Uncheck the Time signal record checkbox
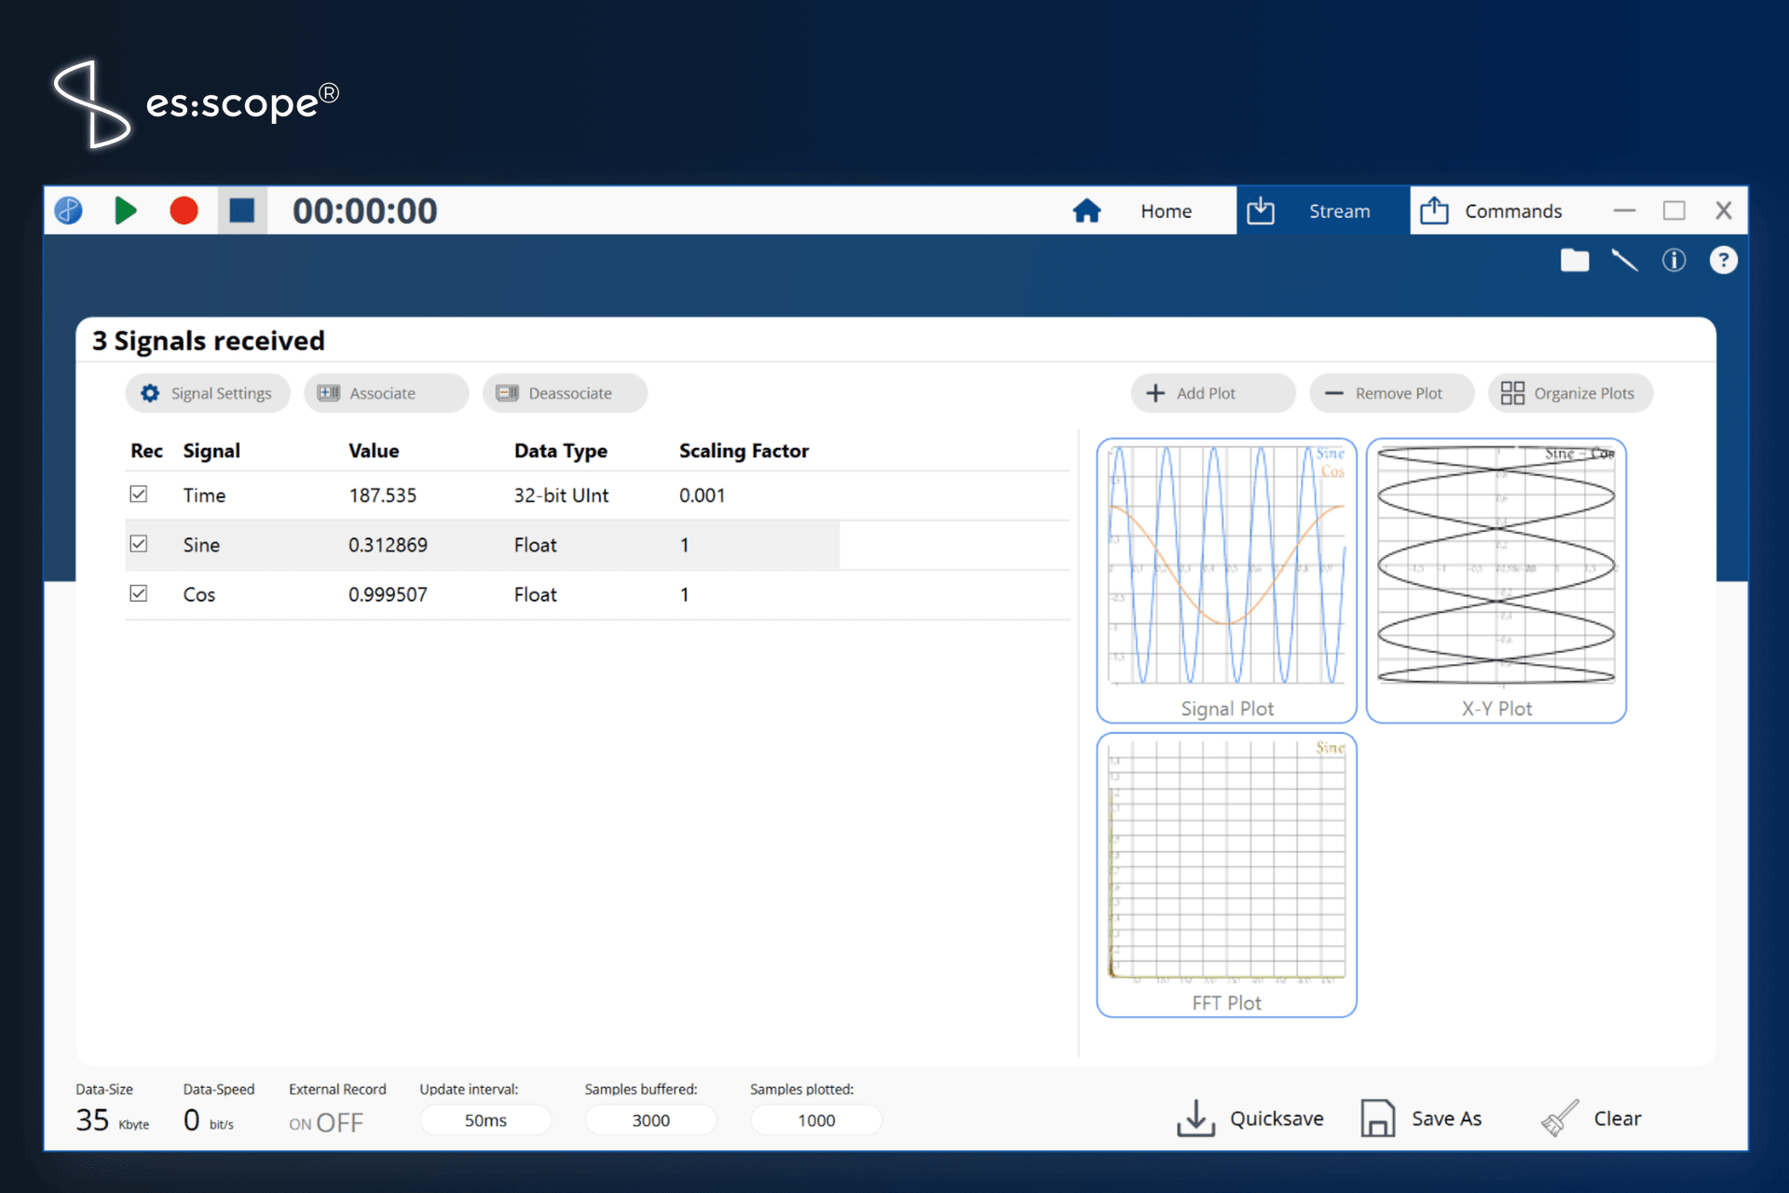This screenshot has width=1789, height=1193. [139, 494]
